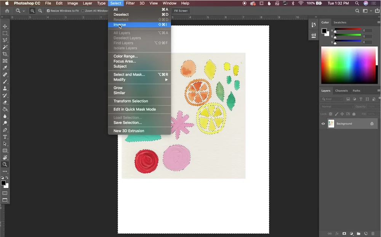Viewport: 381px width, 237px height.
Task: Select the Move tool
Action: 5,26
